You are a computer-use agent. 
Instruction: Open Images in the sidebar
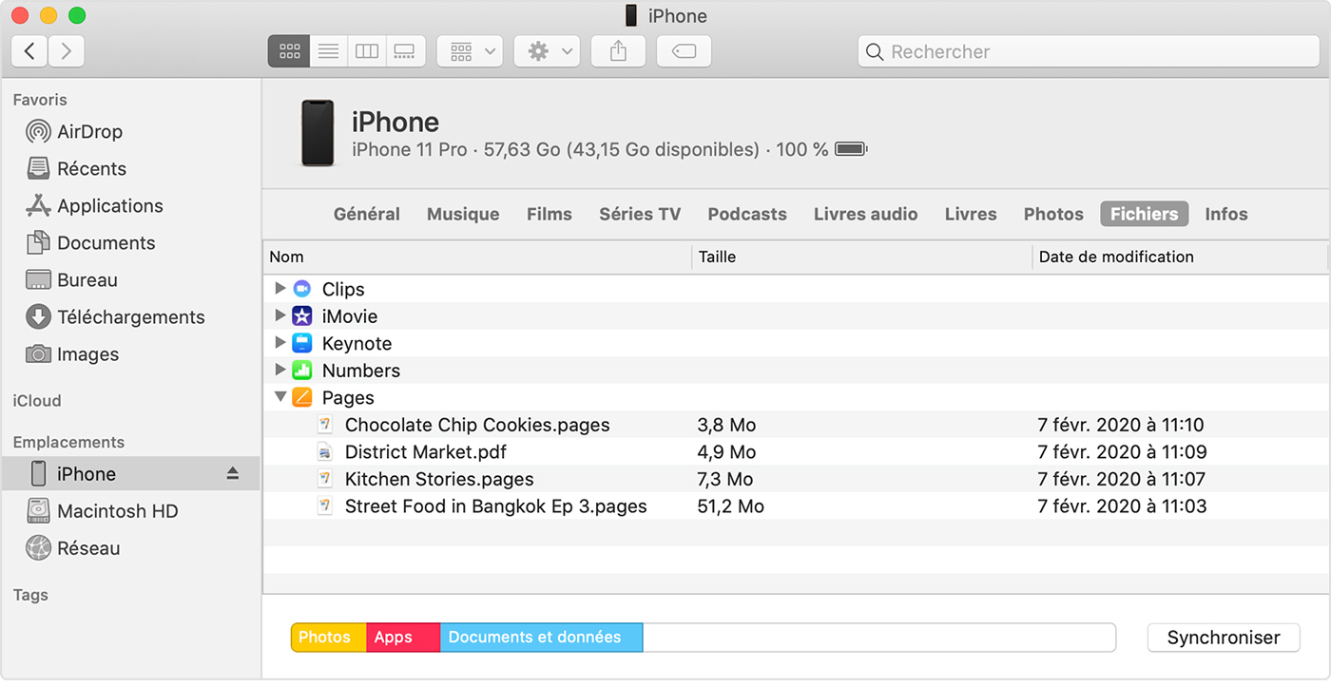click(72, 353)
